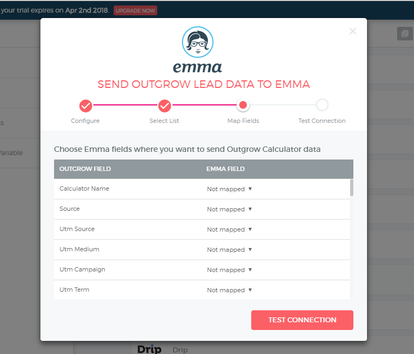
Task: Open Source Emma field dropdown
Action: click(229, 209)
